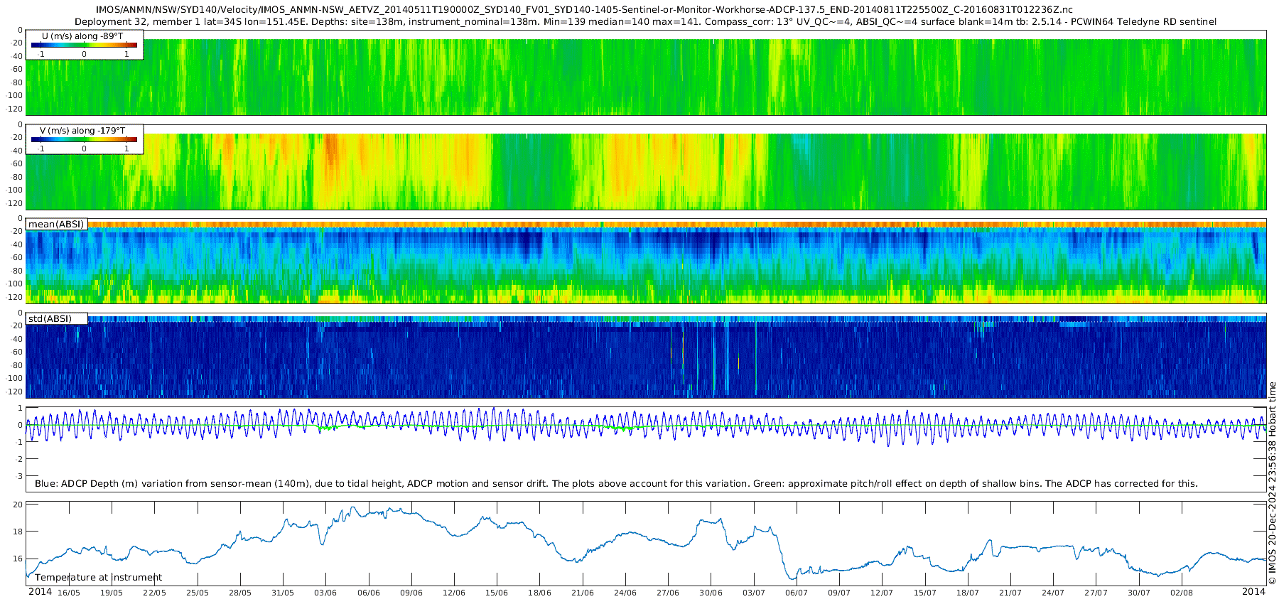Select the 06/07 date on time axis
Screen dimensions: 1279x604
(x=797, y=593)
